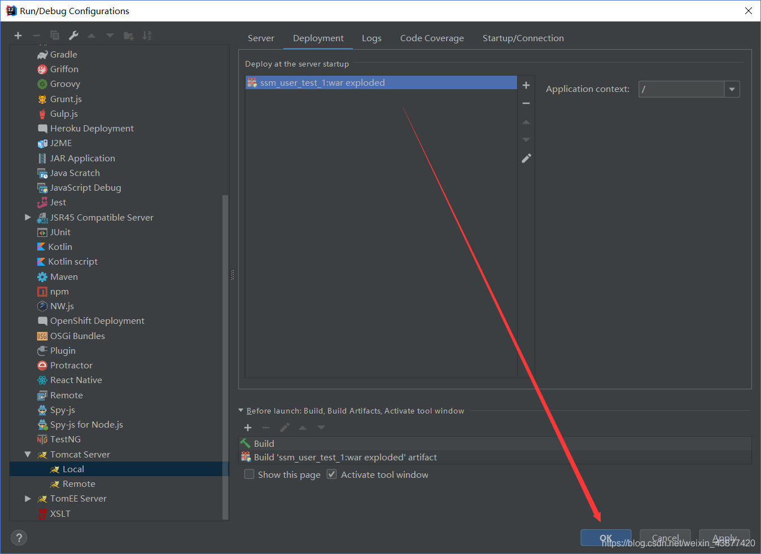
Task: Select OSGi Bundles entry
Action: pos(77,336)
